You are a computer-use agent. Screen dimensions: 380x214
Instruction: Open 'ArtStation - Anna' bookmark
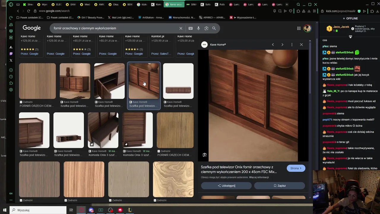pyautogui.click(x=151, y=18)
